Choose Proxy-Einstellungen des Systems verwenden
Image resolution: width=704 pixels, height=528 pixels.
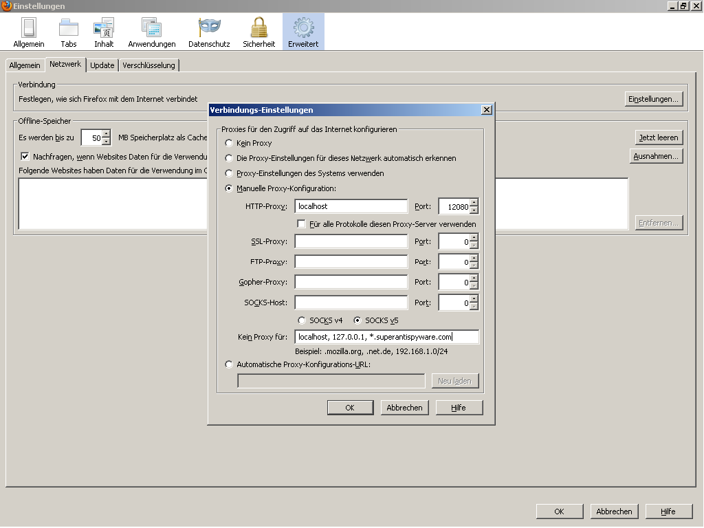(x=230, y=173)
